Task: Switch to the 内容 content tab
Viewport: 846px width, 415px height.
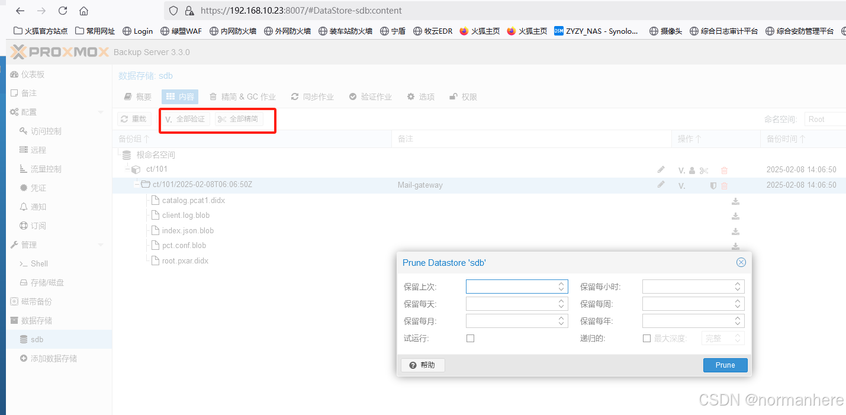Action: coord(180,96)
